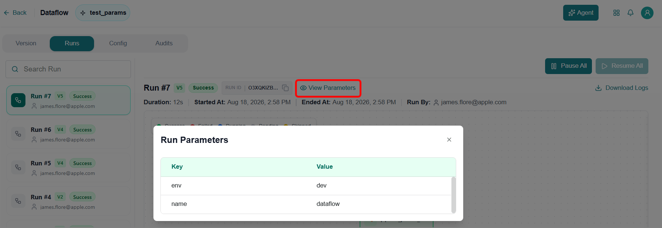
Task: Go Back to previous page
Action: (x=15, y=13)
